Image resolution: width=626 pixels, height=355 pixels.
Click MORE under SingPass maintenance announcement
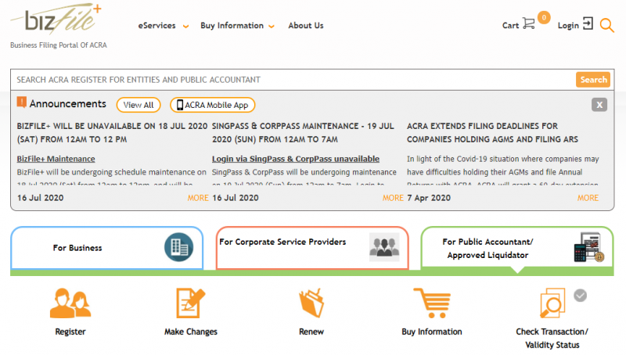pos(393,198)
